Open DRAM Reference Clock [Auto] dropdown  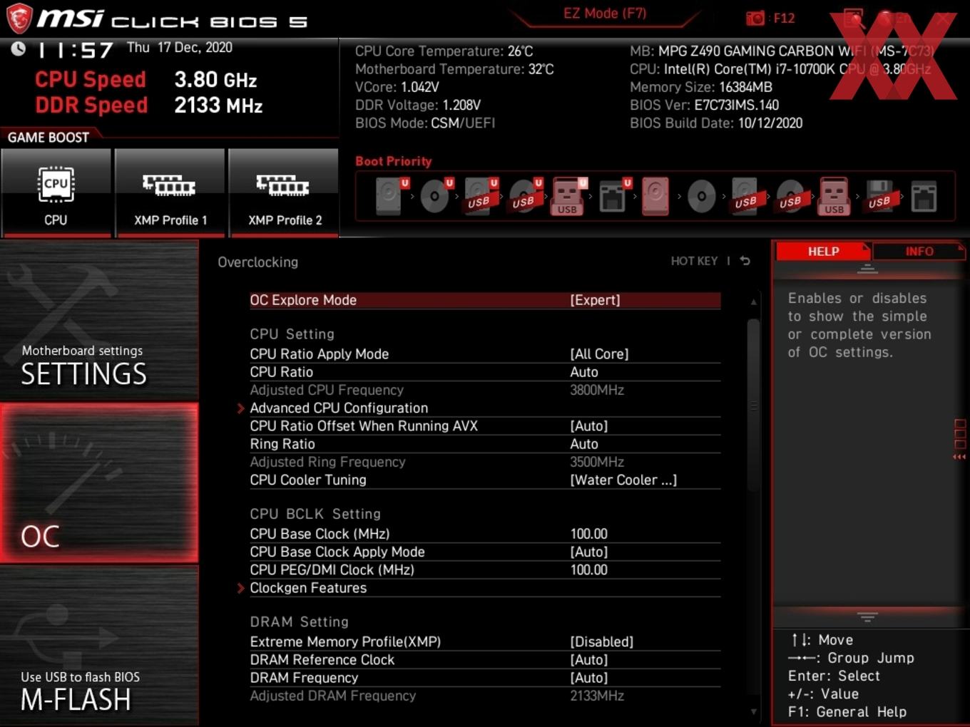tap(588, 660)
